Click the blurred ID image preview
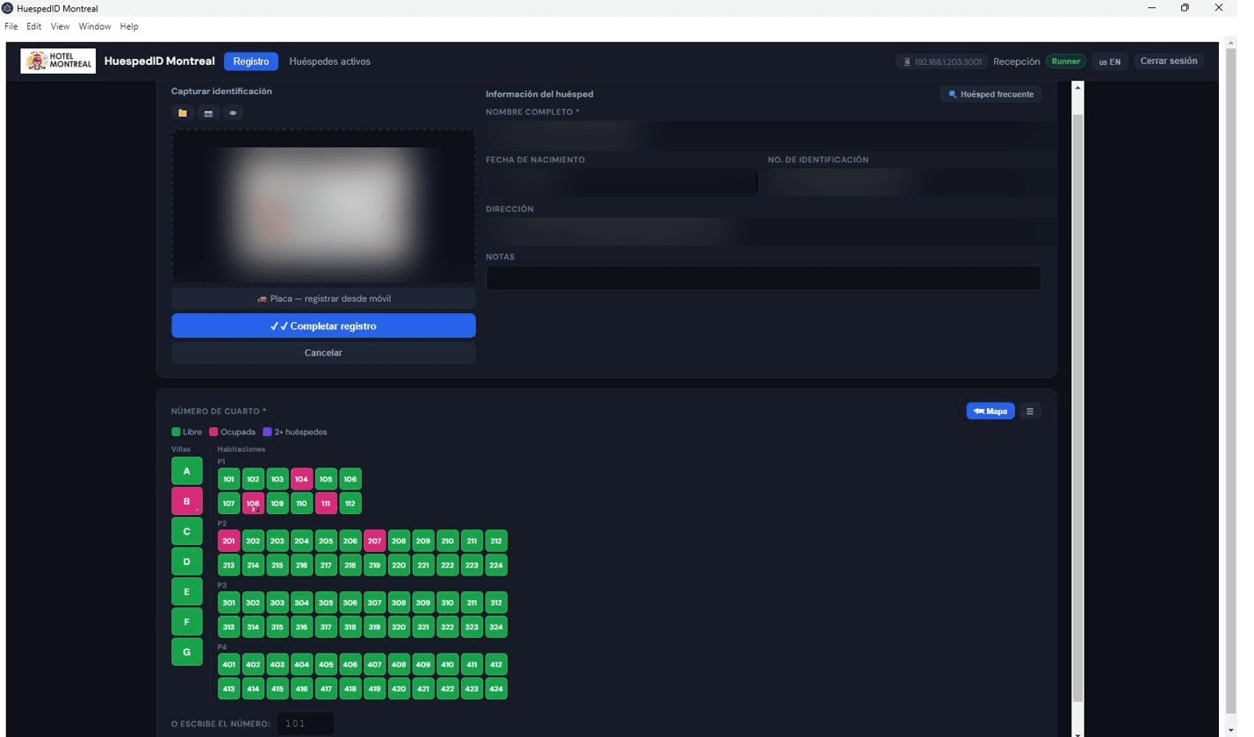This screenshot has width=1254, height=737. [x=323, y=206]
